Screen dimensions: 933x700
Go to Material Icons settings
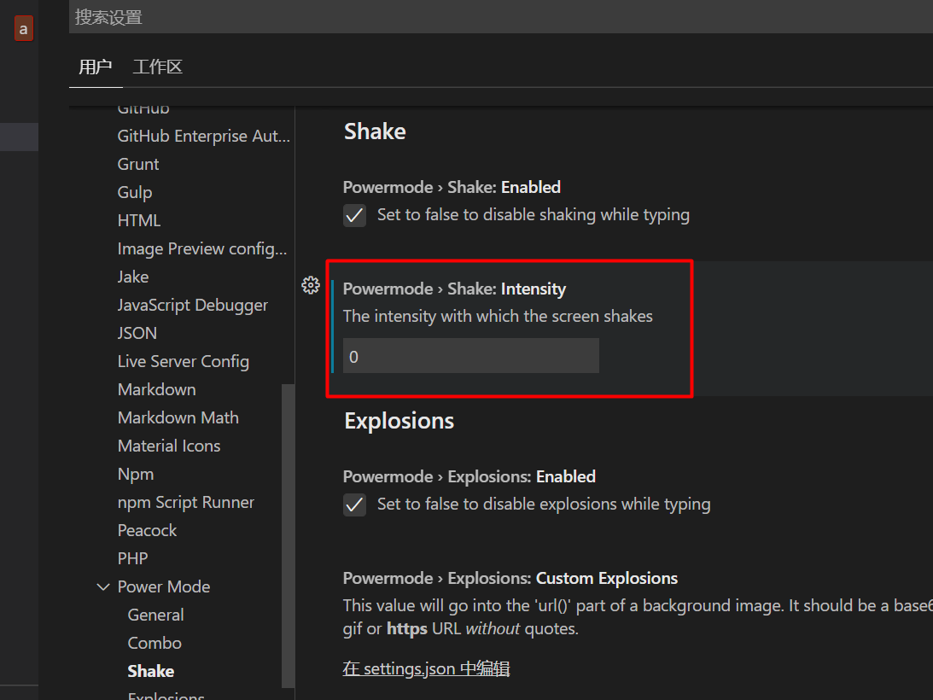(x=169, y=446)
